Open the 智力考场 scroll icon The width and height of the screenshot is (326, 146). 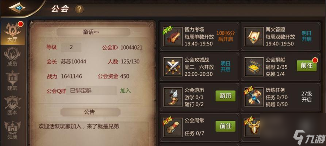coord(173,36)
